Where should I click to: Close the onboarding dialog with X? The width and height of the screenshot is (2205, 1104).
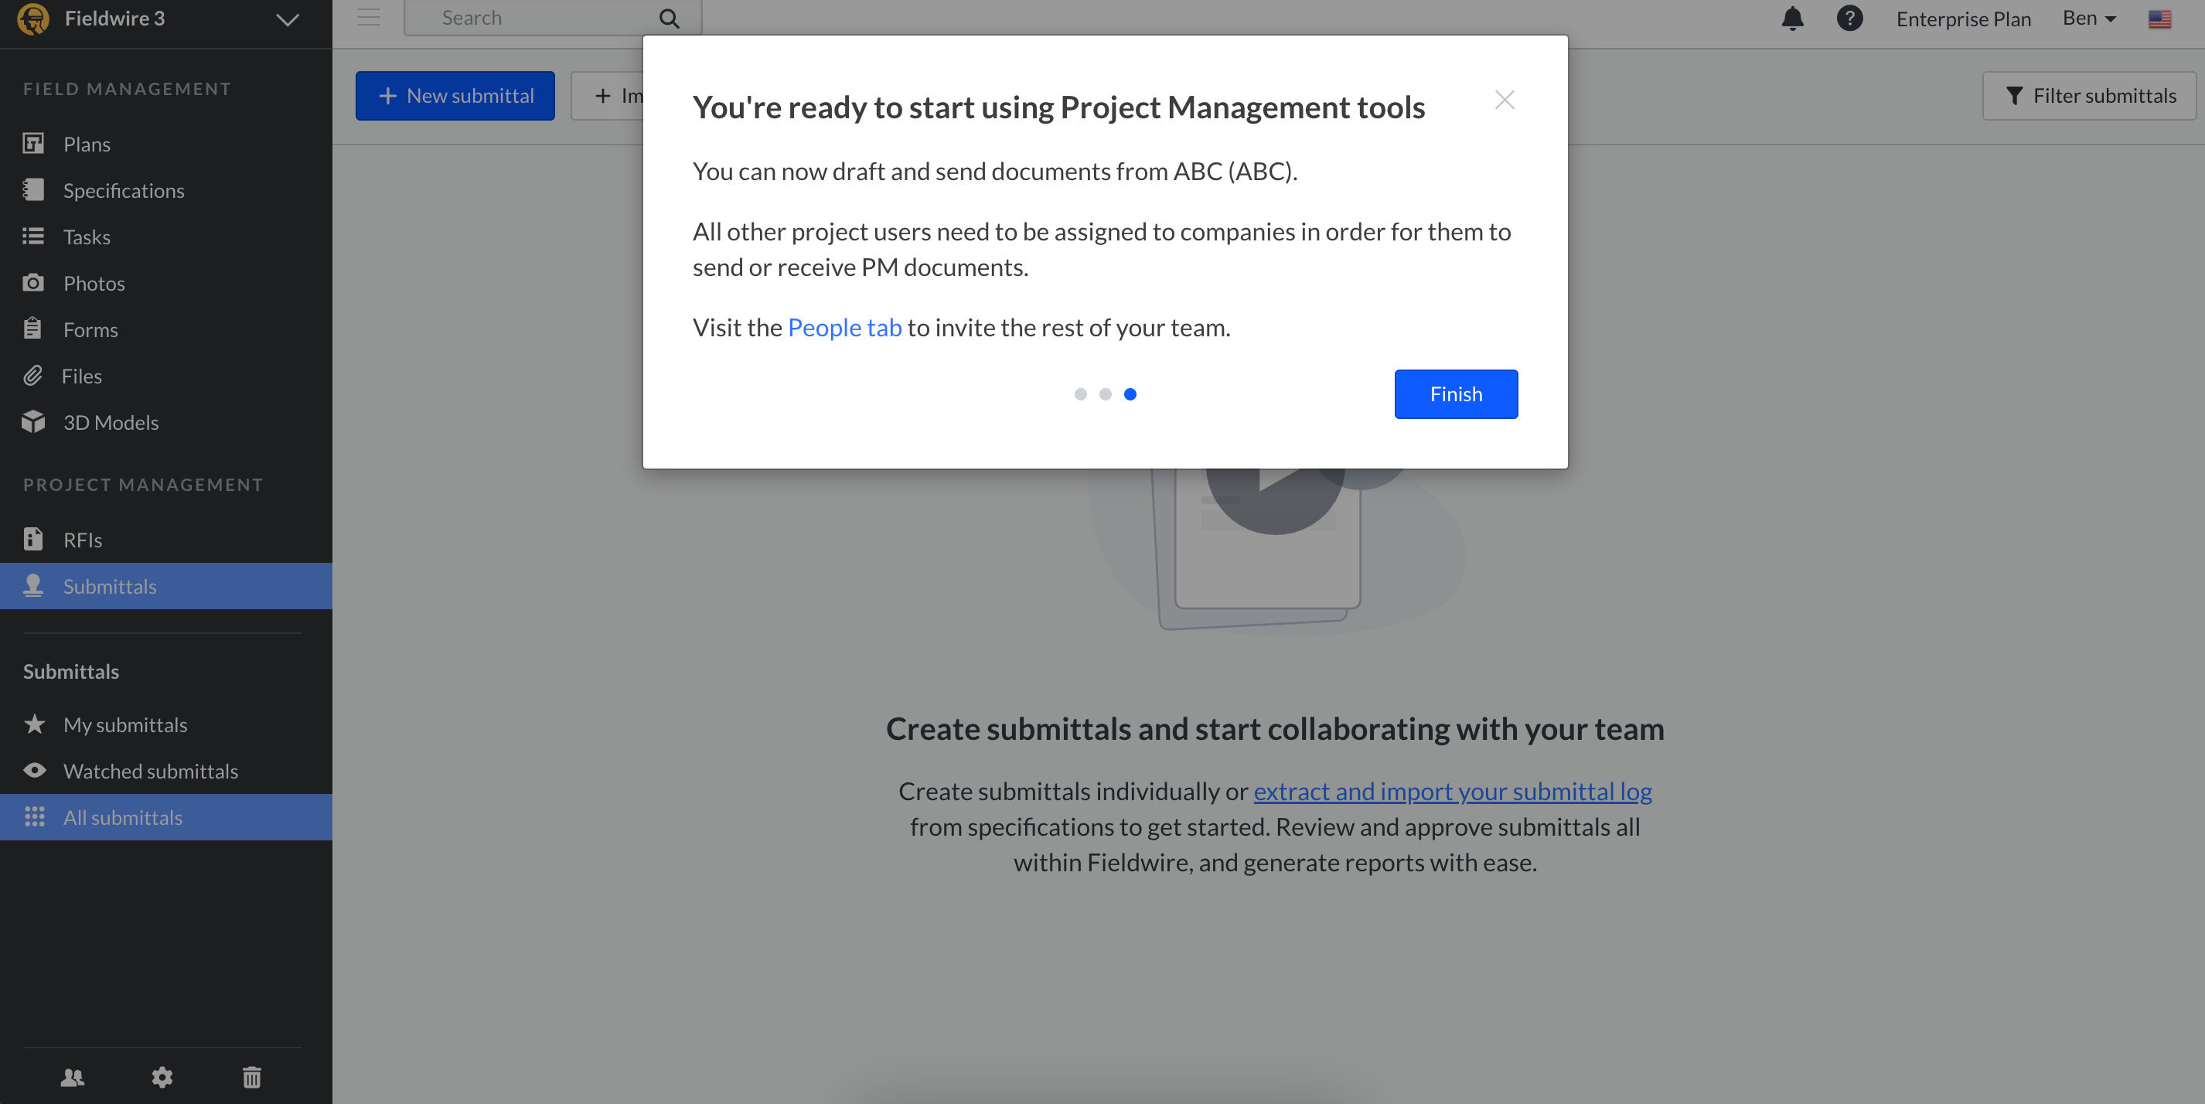coord(1504,101)
